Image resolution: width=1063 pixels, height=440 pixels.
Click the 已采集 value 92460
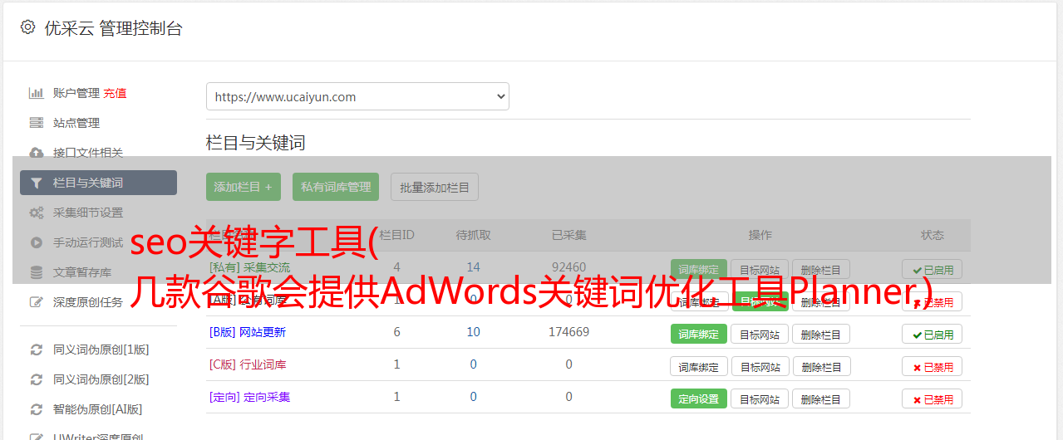pyautogui.click(x=568, y=267)
